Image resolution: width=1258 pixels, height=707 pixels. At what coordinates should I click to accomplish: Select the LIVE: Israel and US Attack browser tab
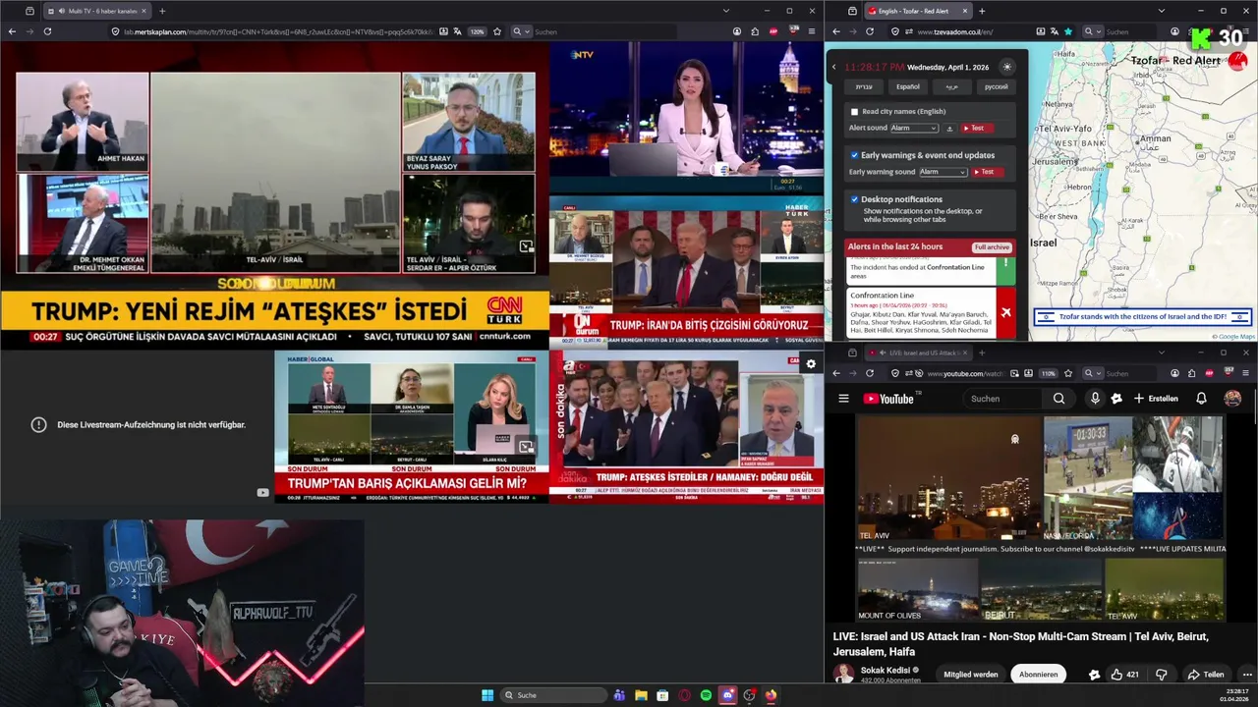[918, 353]
